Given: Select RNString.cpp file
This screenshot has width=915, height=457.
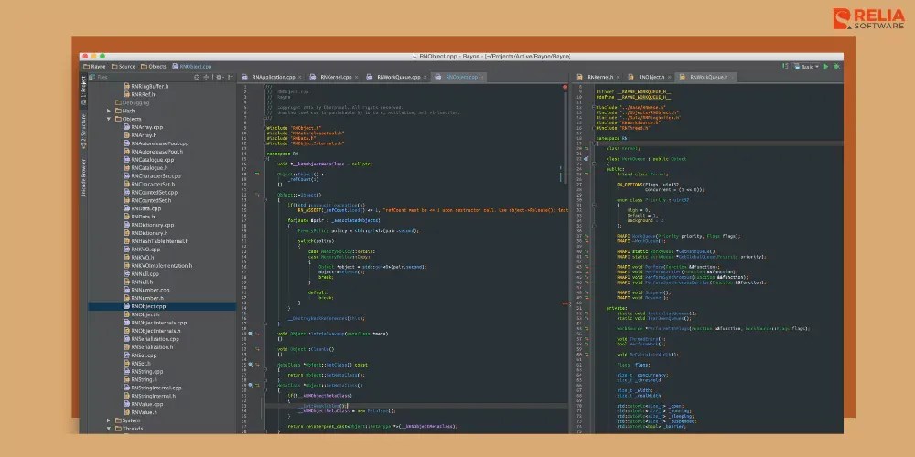Looking at the screenshot, I should (143, 371).
